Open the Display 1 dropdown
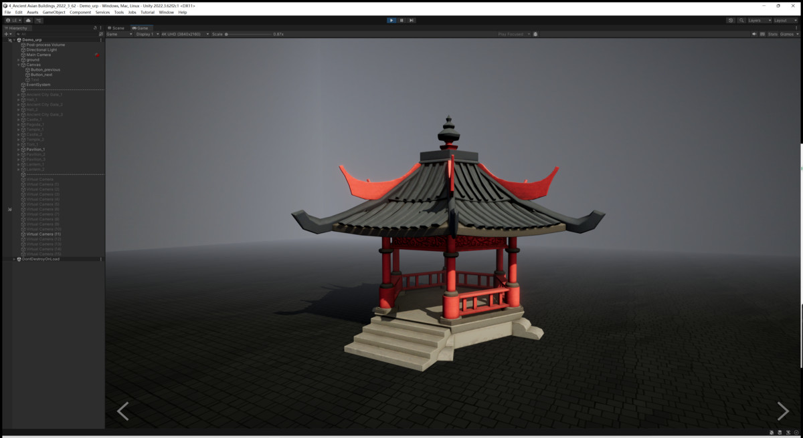 [x=145, y=34]
